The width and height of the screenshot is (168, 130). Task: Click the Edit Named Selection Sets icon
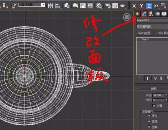click(x=14, y=6)
